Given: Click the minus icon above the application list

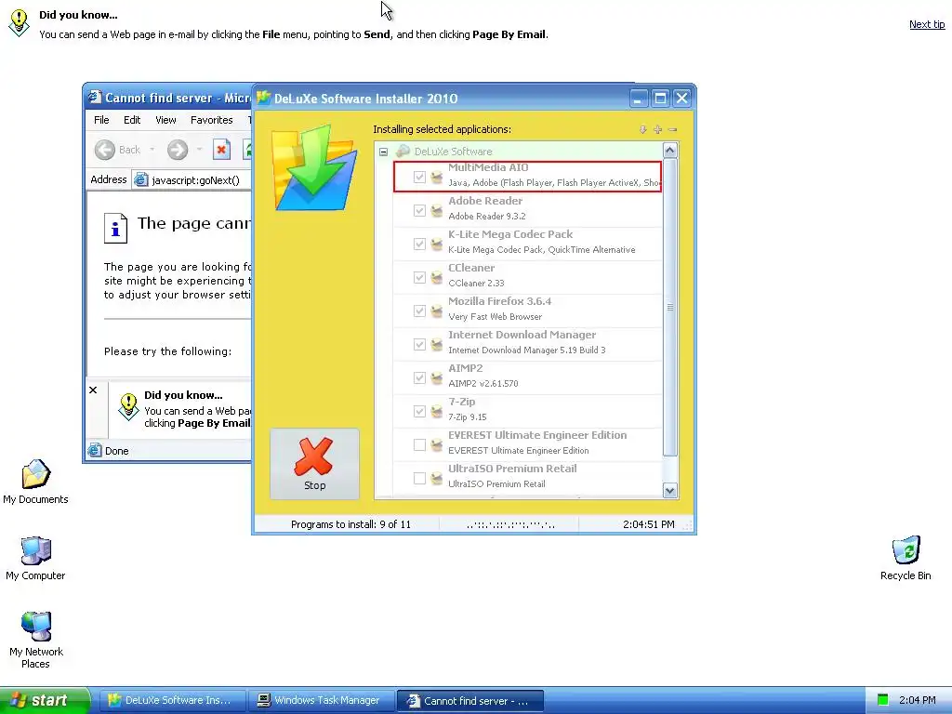Looking at the screenshot, I should click(x=673, y=129).
